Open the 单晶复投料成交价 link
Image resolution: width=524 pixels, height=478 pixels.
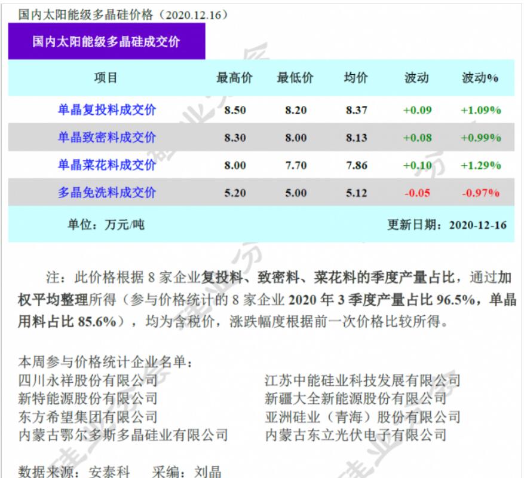pos(106,110)
